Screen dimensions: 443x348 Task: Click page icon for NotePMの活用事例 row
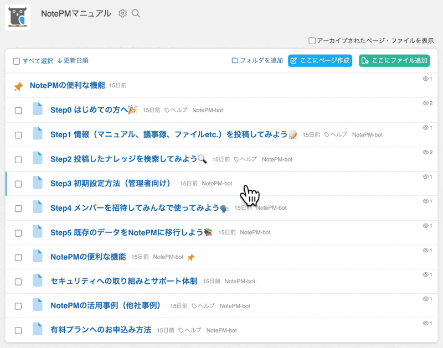coord(37,304)
